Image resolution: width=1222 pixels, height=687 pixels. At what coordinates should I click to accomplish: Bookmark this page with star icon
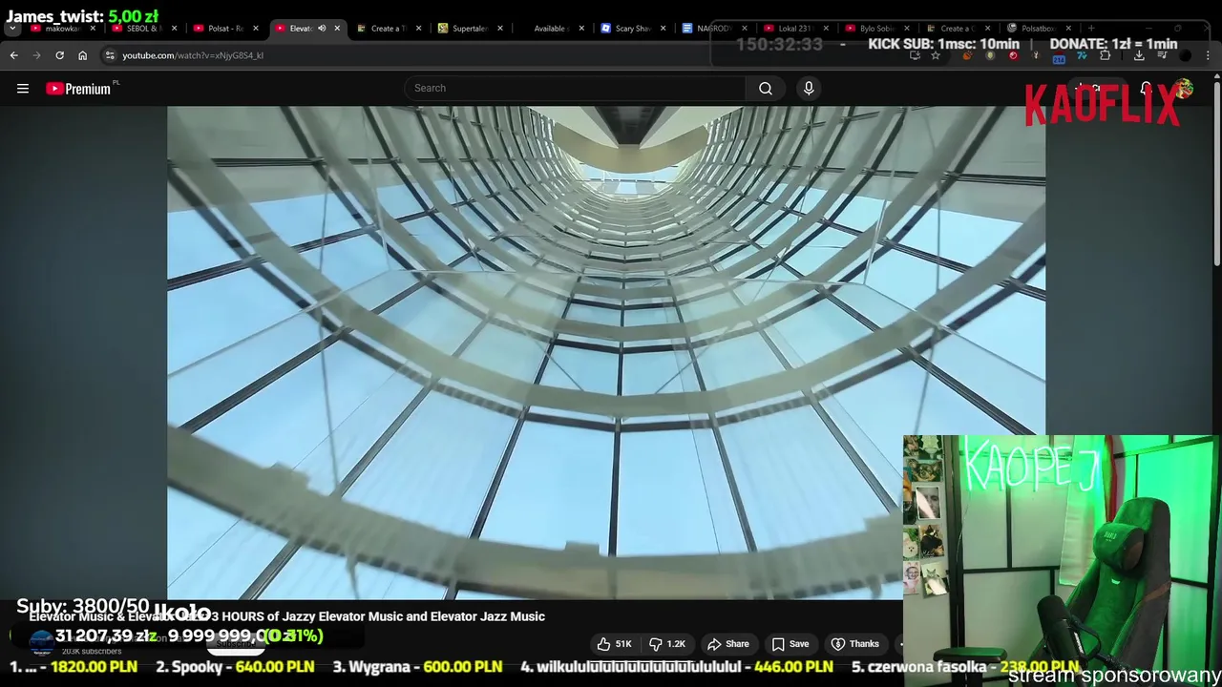936,55
